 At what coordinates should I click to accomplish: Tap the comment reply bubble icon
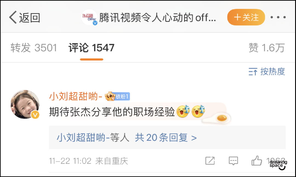tap(233, 161)
